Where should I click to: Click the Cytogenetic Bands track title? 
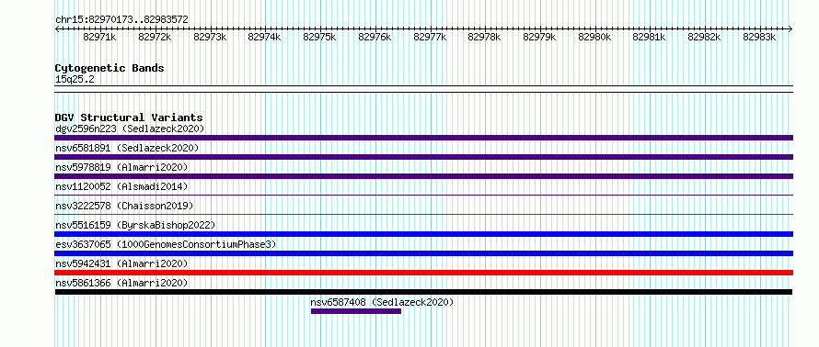[x=110, y=68]
